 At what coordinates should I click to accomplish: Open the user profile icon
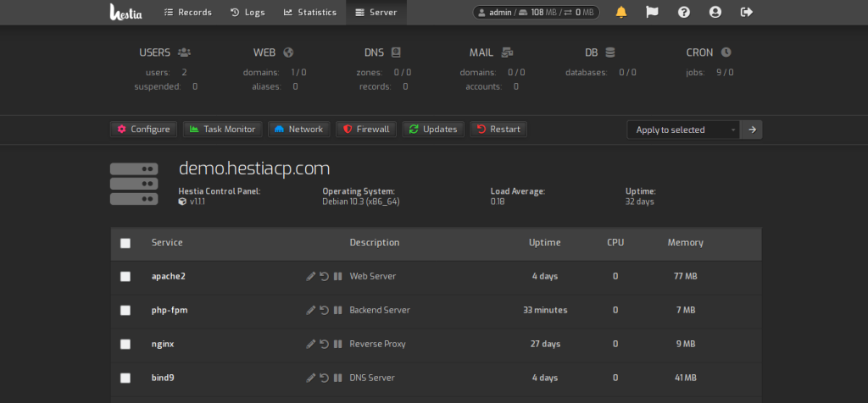pyautogui.click(x=715, y=12)
